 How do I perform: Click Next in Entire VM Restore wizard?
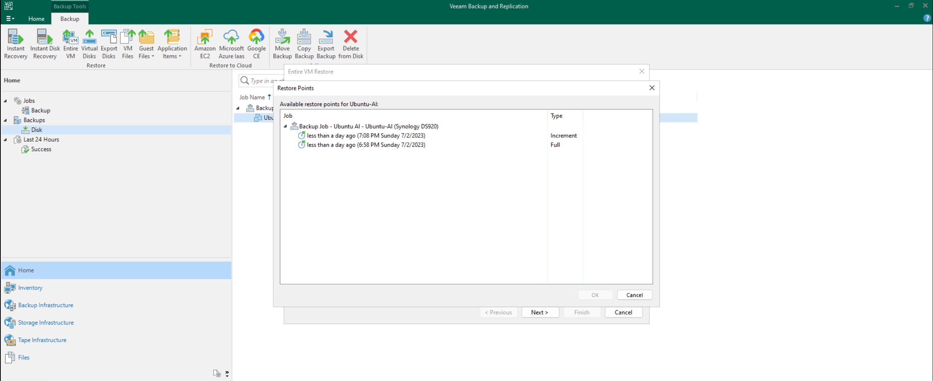tap(540, 312)
